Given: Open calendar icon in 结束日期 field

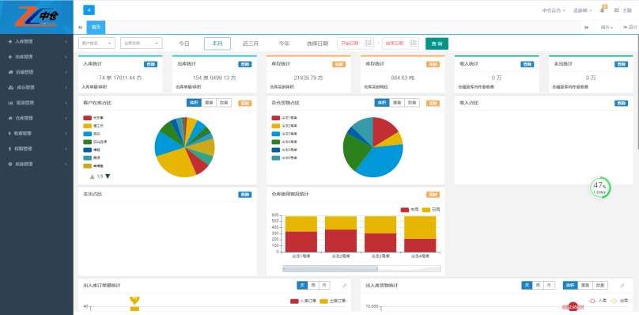Looking at the screenshot, I should coord(414,44).
